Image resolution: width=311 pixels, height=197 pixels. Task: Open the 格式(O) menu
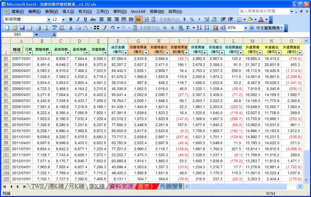coord(85,12)
